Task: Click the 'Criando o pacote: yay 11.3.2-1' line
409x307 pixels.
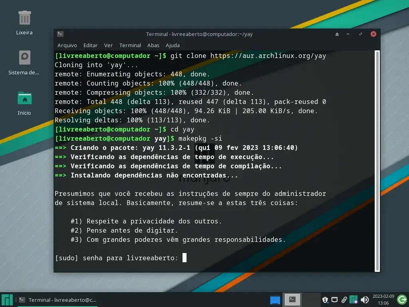Action: (176, 148)
